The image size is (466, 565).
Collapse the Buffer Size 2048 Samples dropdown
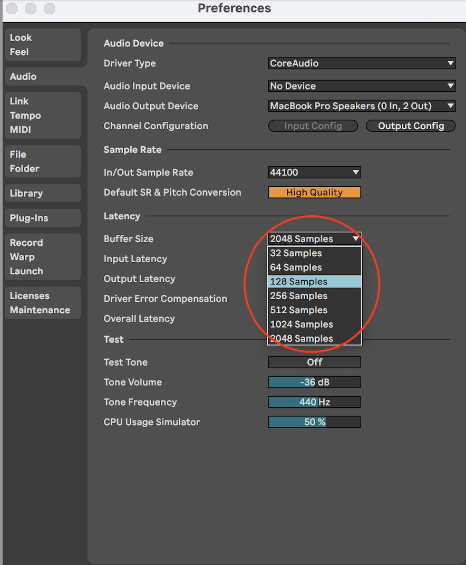314,238
